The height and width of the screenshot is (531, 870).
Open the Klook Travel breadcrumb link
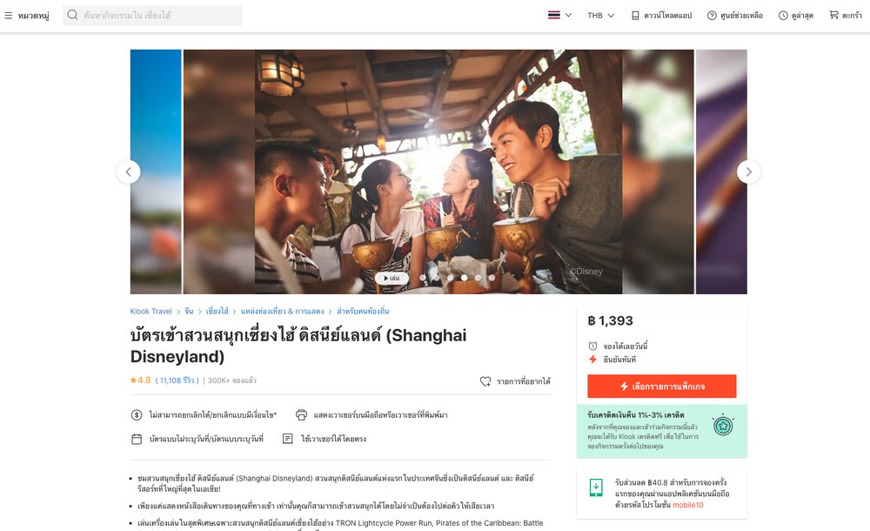[151, 312]
